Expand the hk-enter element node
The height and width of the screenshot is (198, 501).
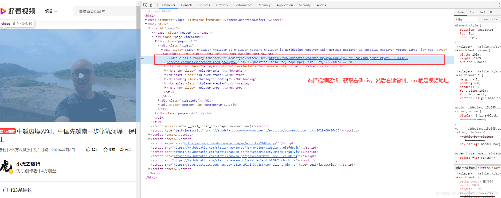[x=165, y=71]
